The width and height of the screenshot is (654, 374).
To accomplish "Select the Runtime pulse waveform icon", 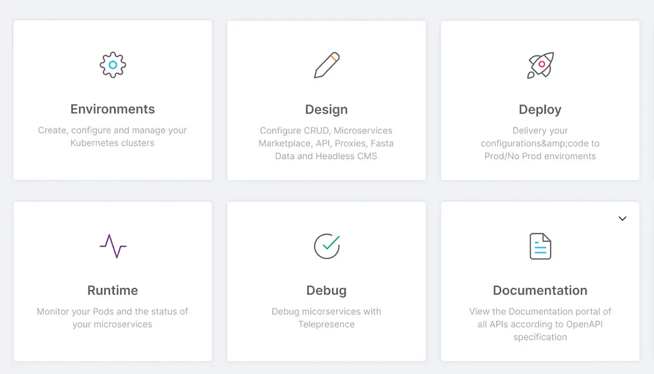I will [x=112, y=246].
